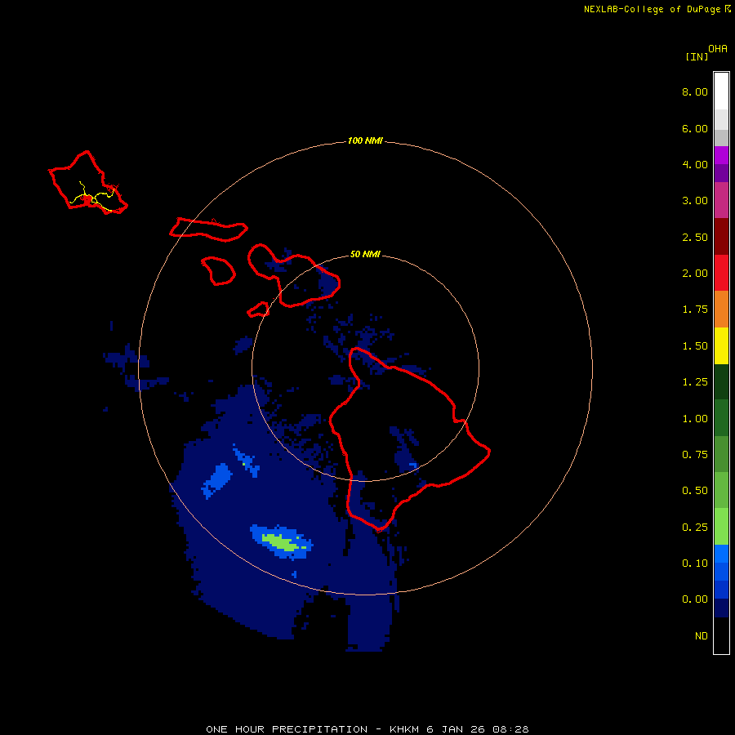Click the white color bar segment
Image resolution: width=735 pixels, height=735 pixels.
(x=721, y=91)
